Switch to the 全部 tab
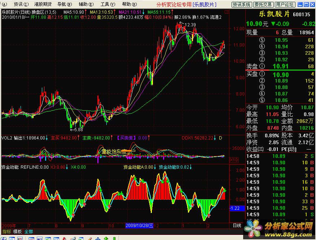 coord(28,232)
